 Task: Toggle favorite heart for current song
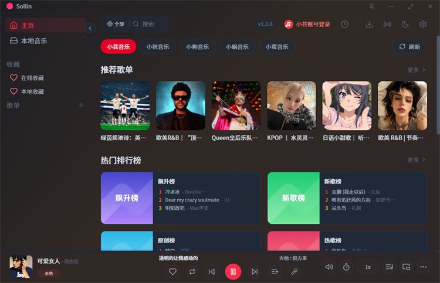[x=172, y=271]
